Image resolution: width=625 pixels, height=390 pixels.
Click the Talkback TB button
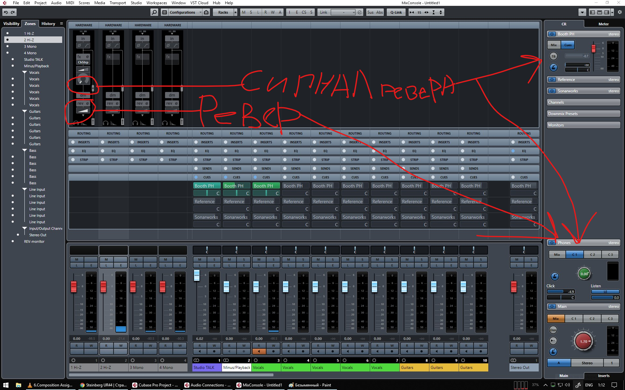click(553, 56)
